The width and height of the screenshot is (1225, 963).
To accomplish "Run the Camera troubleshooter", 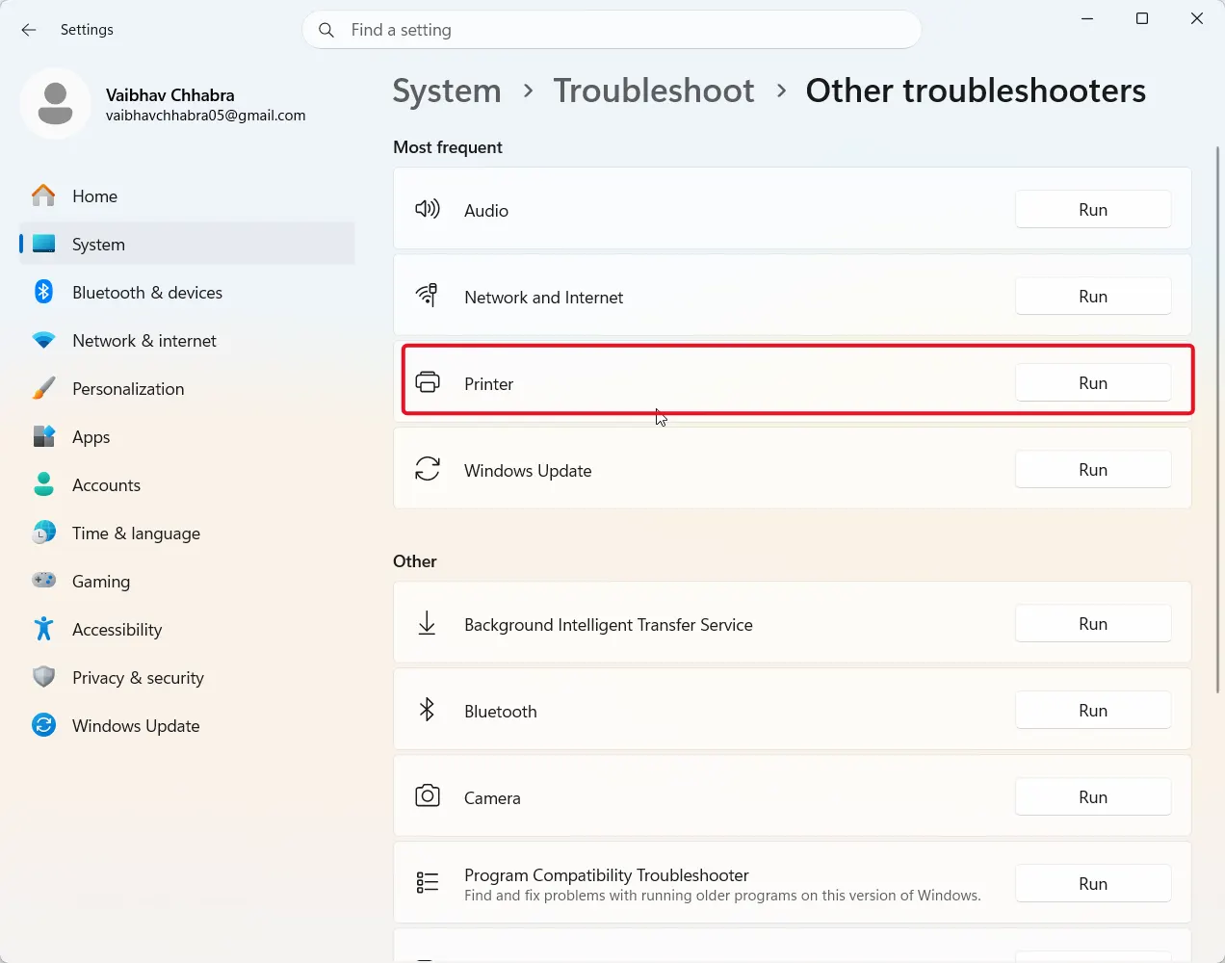I will tap(1093, 796).
